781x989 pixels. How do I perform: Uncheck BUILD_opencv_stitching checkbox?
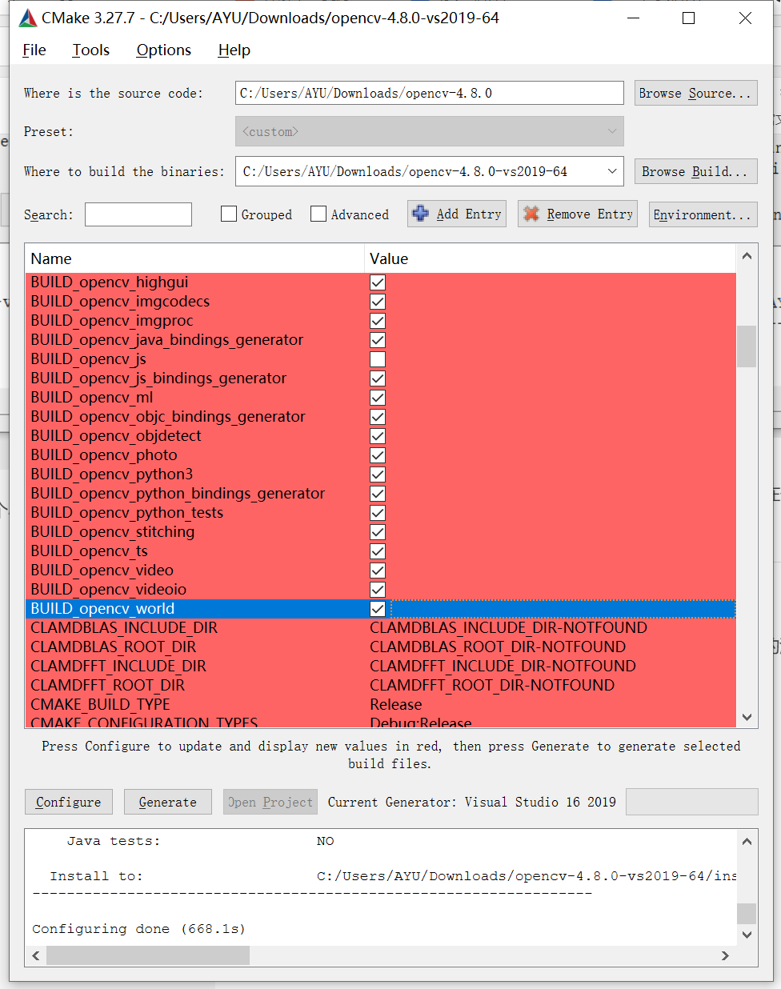click(378, 532)
